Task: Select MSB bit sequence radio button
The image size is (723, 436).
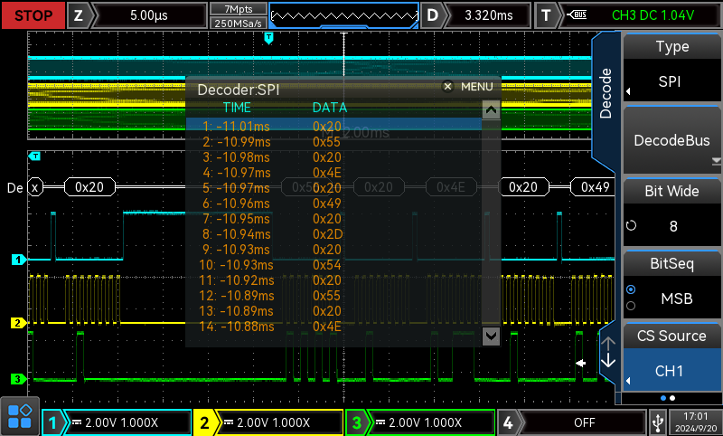Action: 631,289
